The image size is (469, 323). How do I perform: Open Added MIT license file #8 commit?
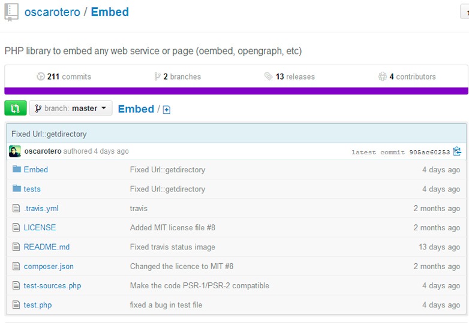[x=173, y=227]
